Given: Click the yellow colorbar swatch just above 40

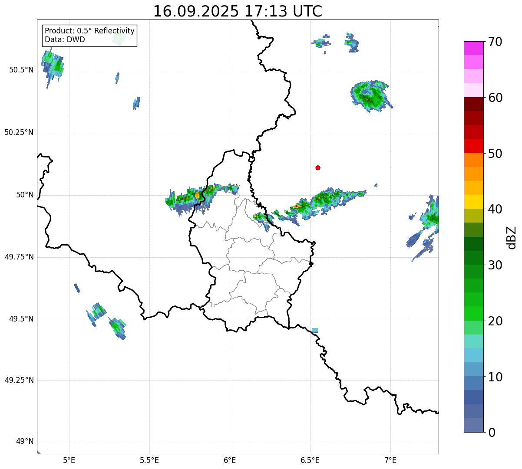Looking at the screenshot, I should coord(473,202).
